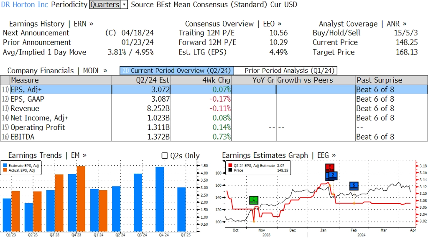Click the Forward 12M P/E value 10.29
428x239 pixels.
pos(279,42)
